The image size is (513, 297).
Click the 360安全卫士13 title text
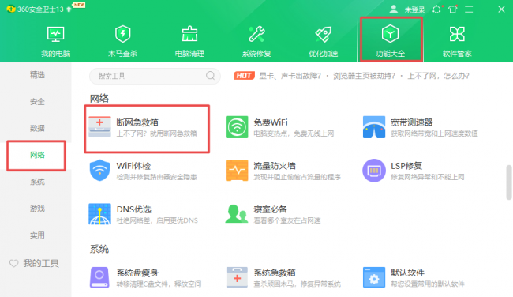click(40, 9)
